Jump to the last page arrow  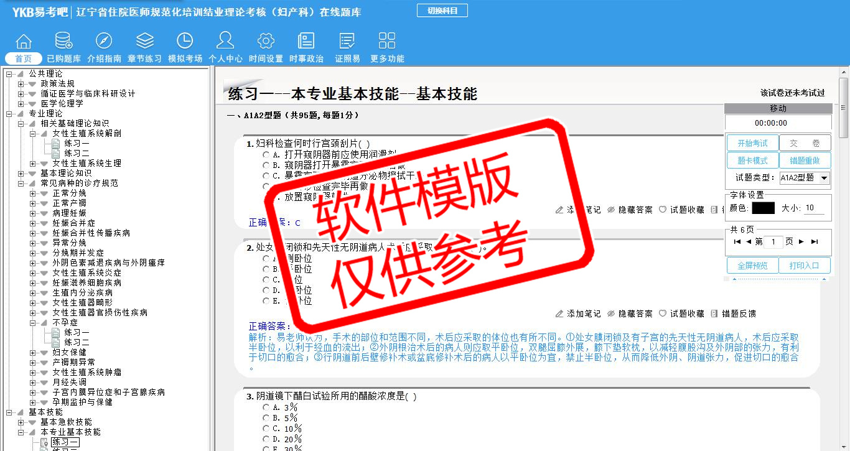(815, 242)
